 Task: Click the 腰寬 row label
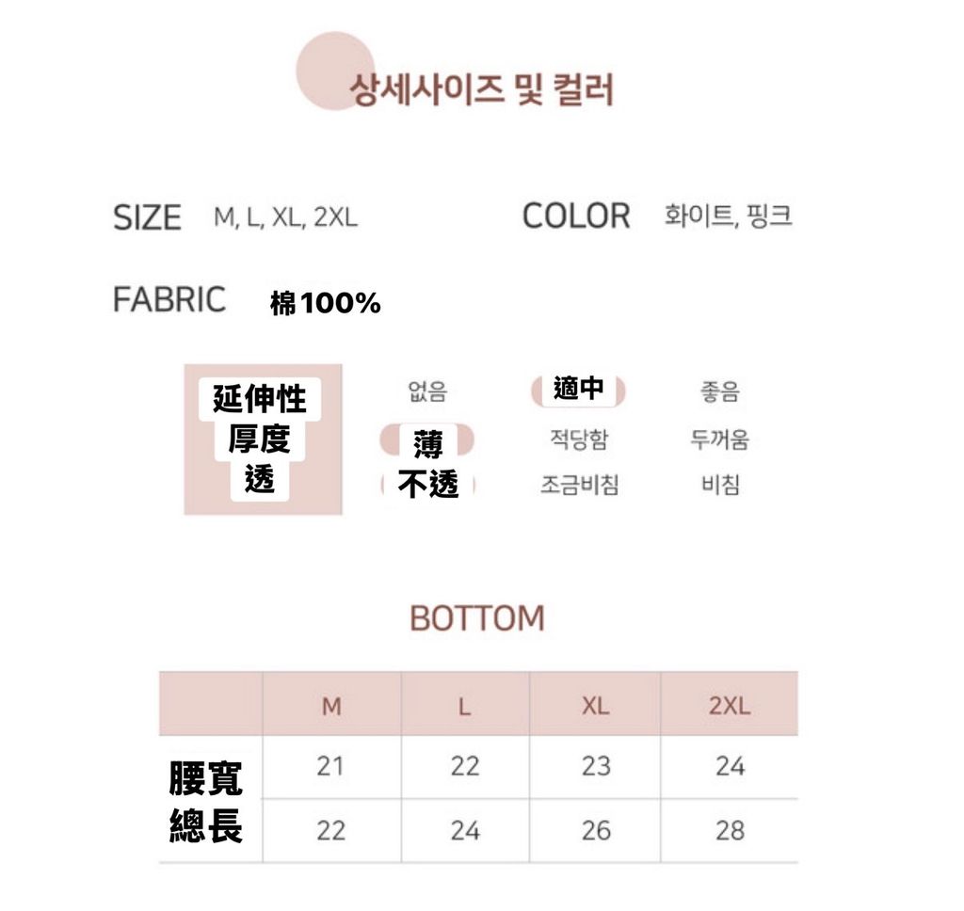click(206, 778)
